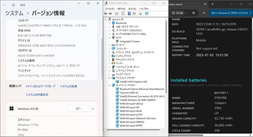
Task: Click the battery report horizontal scrollbar
Action: 186,135
